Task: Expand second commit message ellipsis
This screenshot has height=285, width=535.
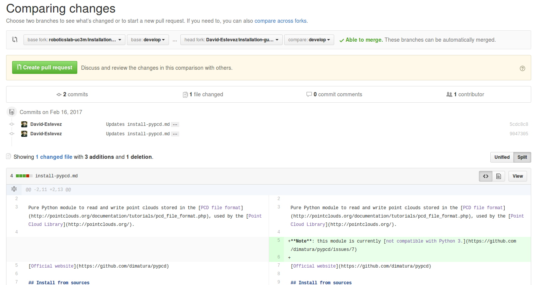Action: tap(175, 134)
